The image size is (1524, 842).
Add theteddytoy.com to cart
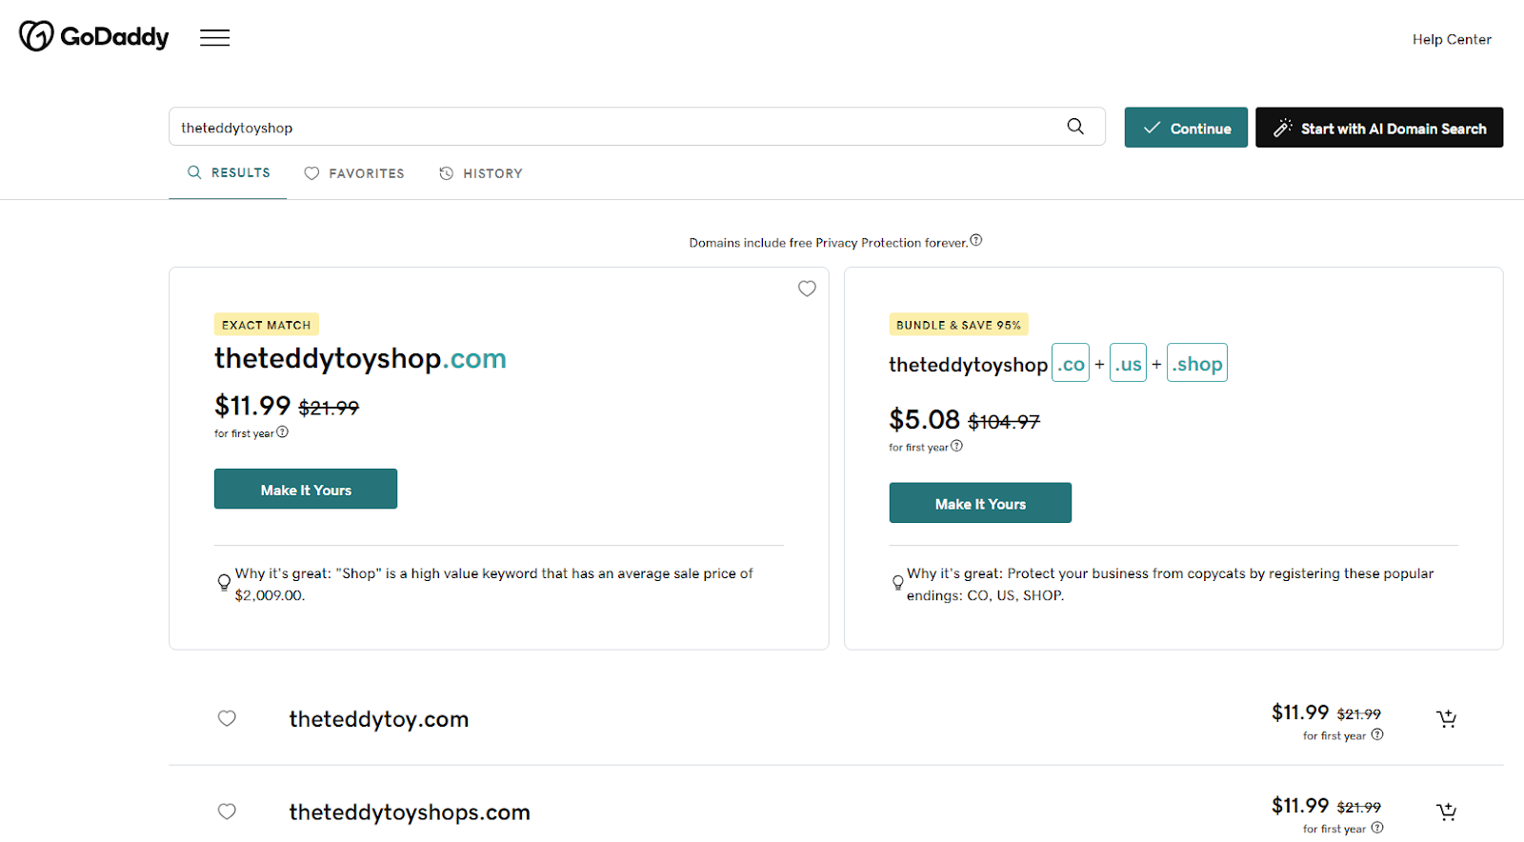pyautogui.click(x=1446, y=718)
